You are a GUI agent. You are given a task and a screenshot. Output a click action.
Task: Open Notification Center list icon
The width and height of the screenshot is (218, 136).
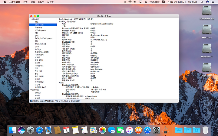click(x=213, y=2)
